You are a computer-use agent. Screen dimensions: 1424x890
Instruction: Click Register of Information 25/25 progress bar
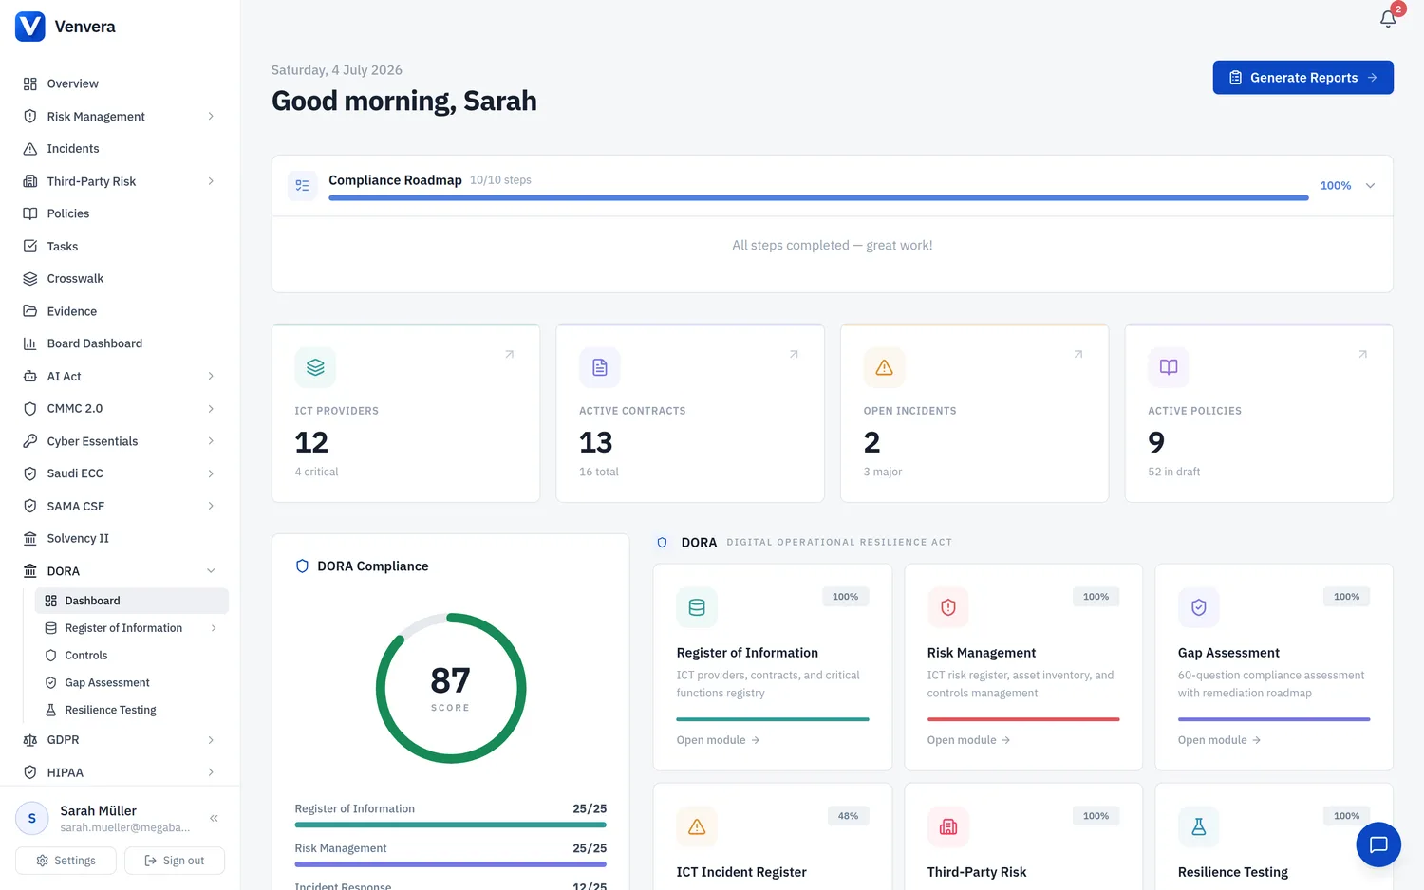(450, 825)
